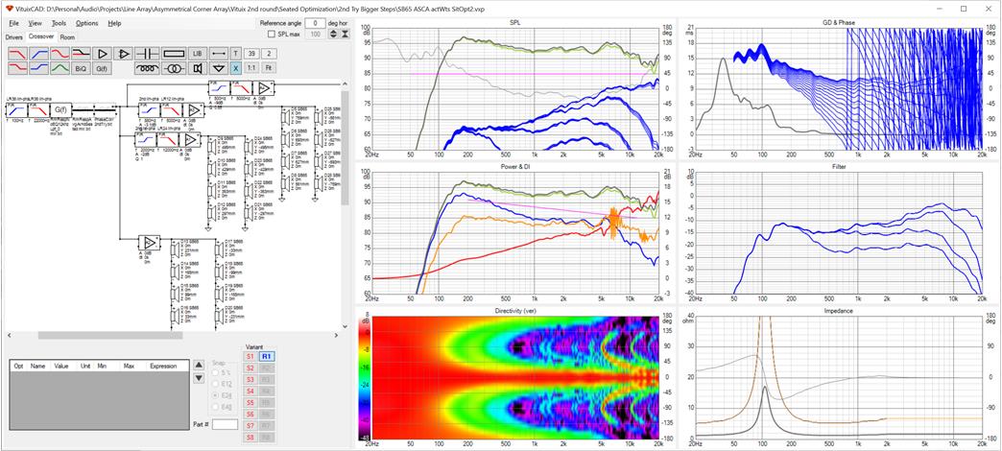Add the op-amp triangle with input stub
The image size is (1002, 451).
tap(125, 53)
